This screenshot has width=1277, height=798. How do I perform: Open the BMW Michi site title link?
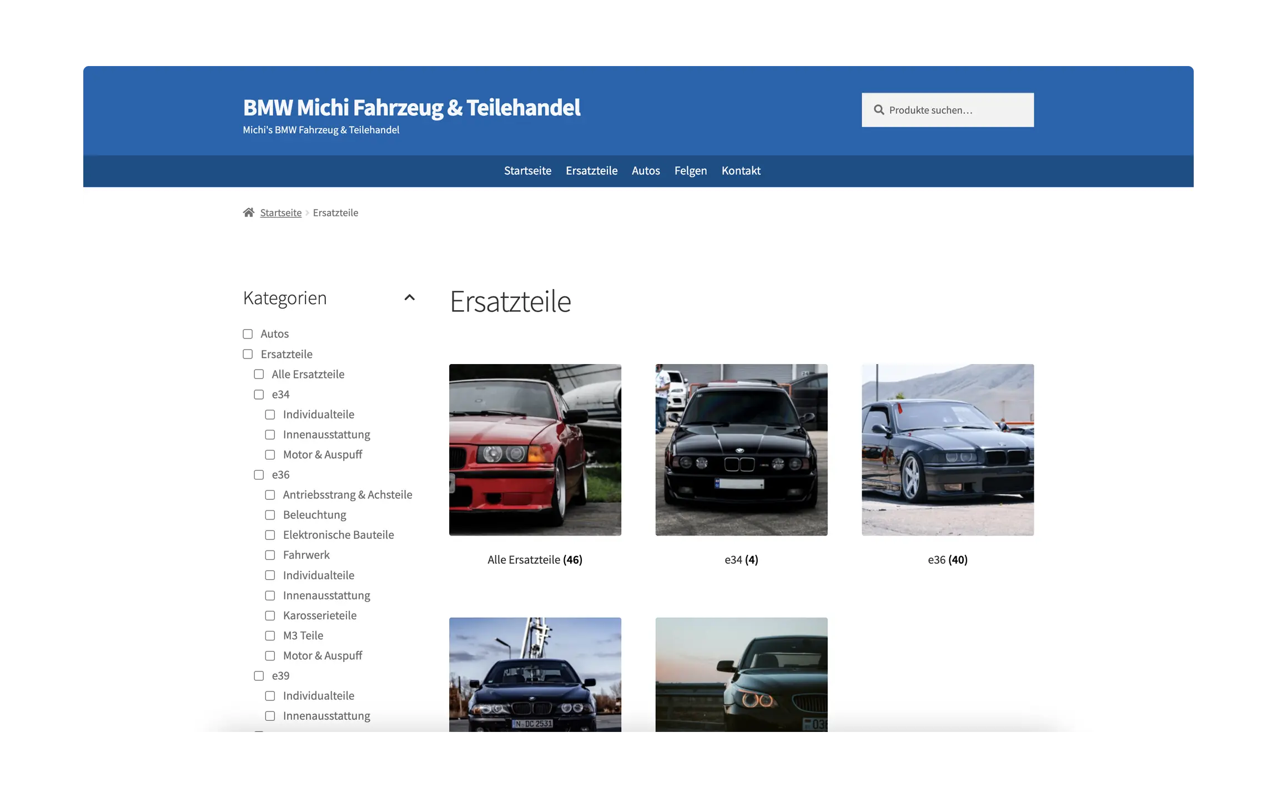click(x=411, y=108)
